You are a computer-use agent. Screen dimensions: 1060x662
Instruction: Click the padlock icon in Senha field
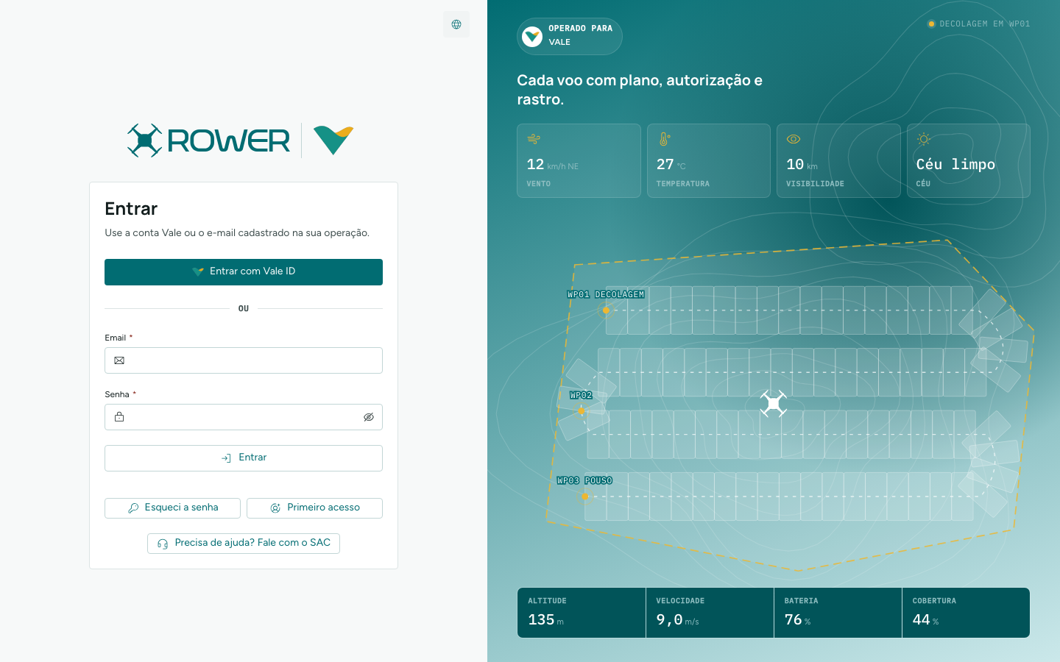point(119,417)
